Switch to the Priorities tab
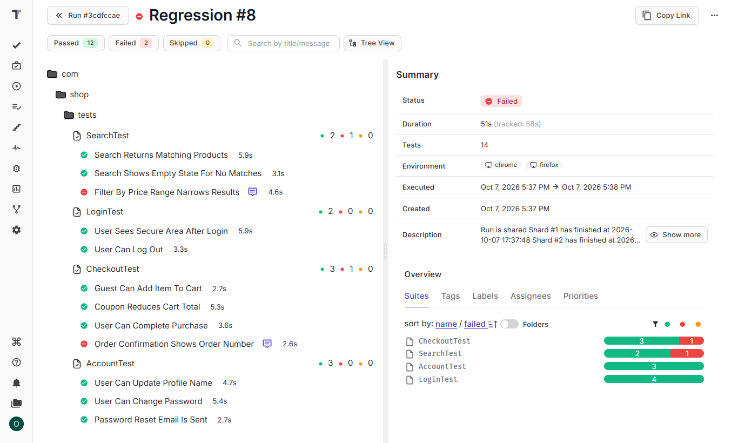Viewport: 738px width, 443px height. pos(581,296)
